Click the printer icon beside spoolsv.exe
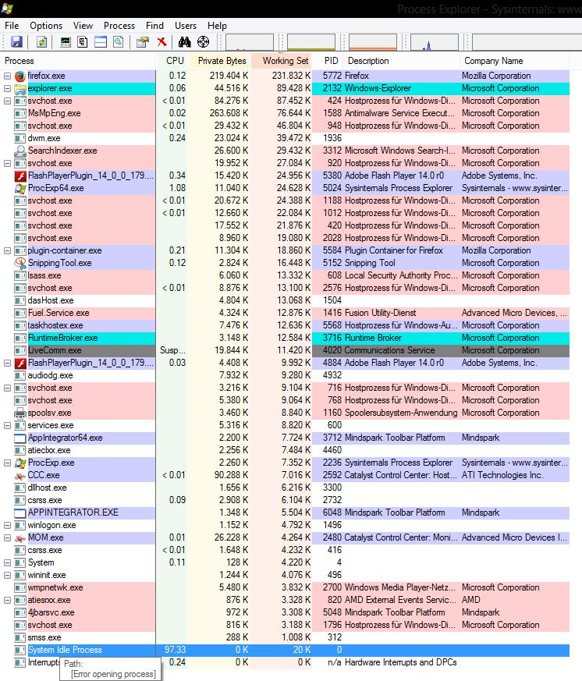This screenshot has width=582, height=681. click(20, 413)
